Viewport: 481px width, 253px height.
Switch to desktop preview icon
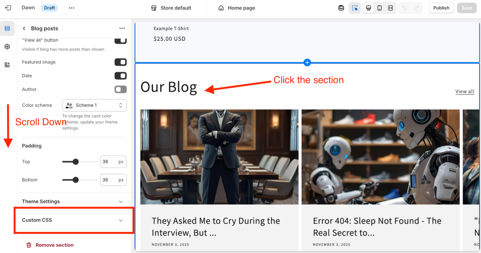368,8
